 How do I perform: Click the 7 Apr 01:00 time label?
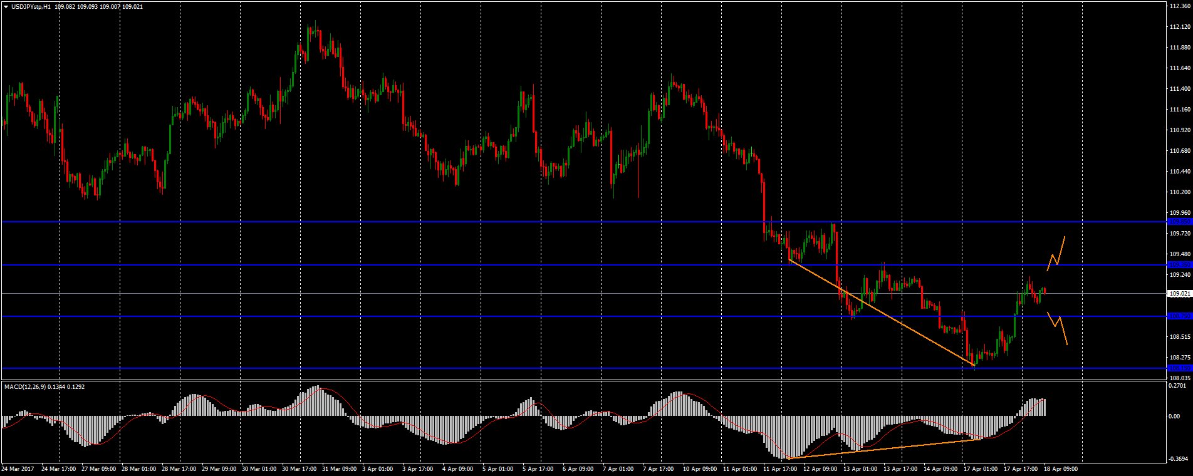618,468
